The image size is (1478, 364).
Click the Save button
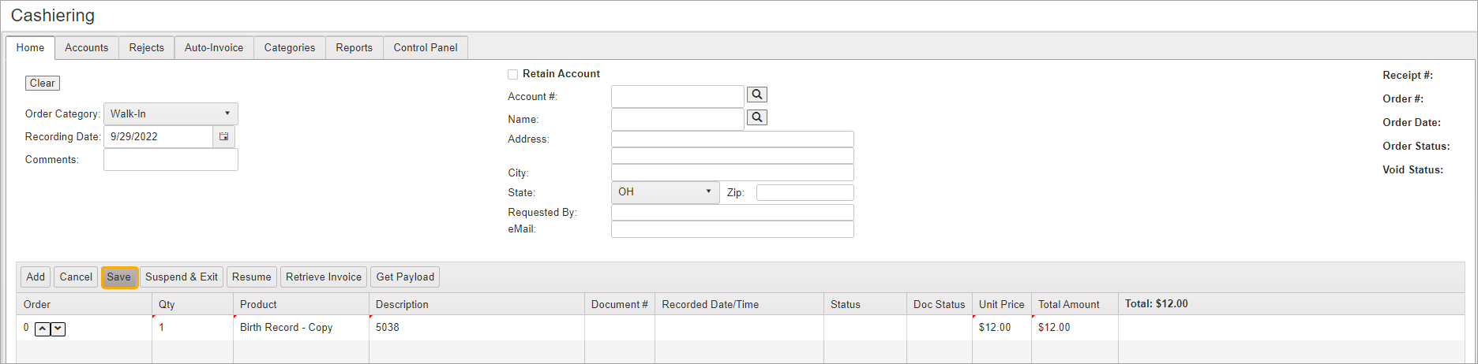pyautogui.click(x=119, y=277)
